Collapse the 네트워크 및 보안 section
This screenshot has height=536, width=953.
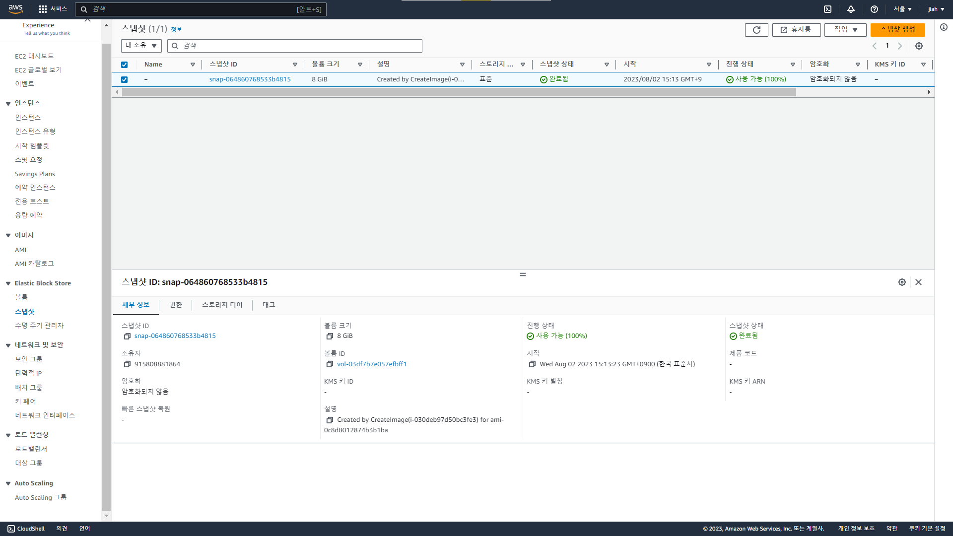click(x=8, y=345)
